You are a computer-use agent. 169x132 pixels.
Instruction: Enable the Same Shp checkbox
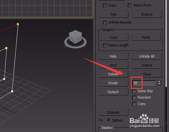click(134, 91)
